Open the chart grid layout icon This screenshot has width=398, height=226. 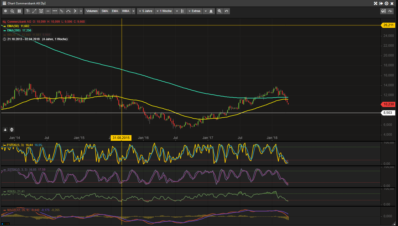point(19,11)
